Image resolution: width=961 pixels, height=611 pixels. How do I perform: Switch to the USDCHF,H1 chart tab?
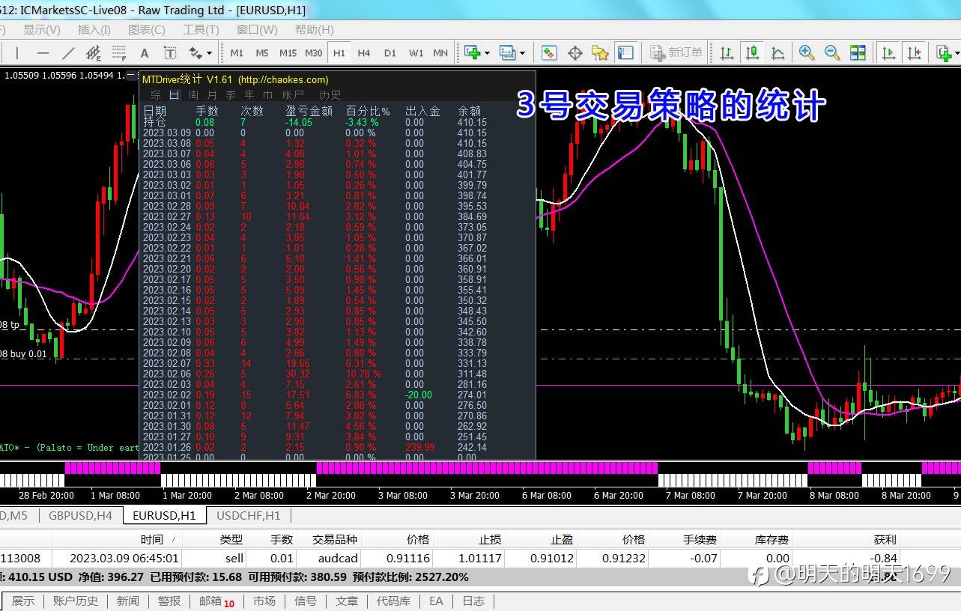point(249,515)
